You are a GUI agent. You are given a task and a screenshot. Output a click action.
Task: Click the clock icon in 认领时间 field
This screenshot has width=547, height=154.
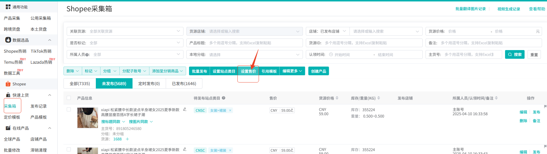(331, 54)
